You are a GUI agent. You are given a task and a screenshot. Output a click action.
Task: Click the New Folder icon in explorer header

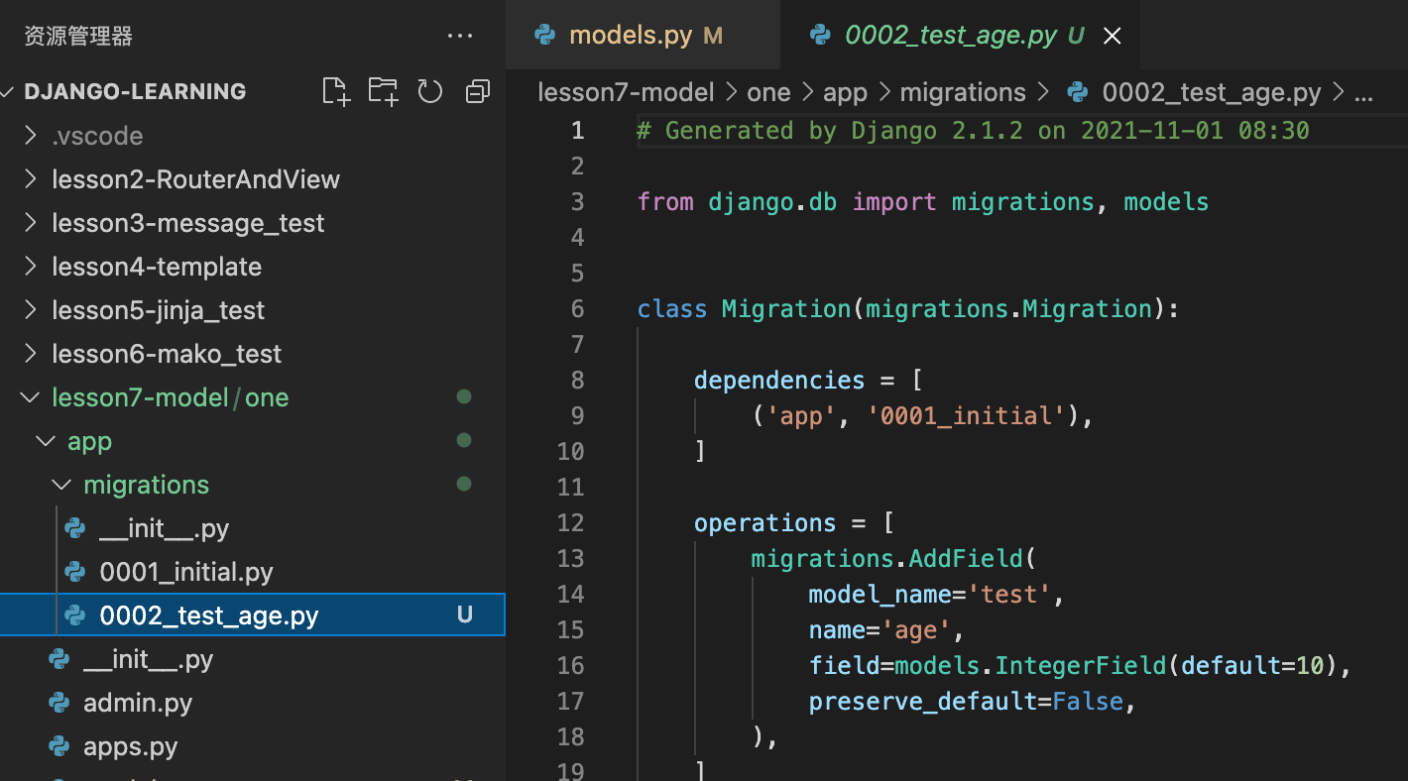click(x=383, y=92)
